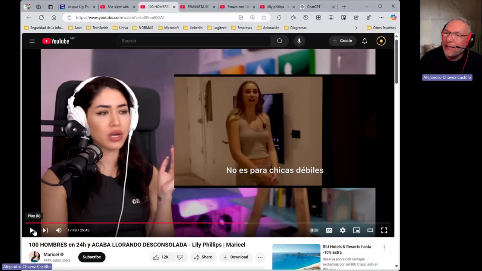Close the '100 HOMBRES' tab
The width and height of the screenshot is (482, 271).
174,7
